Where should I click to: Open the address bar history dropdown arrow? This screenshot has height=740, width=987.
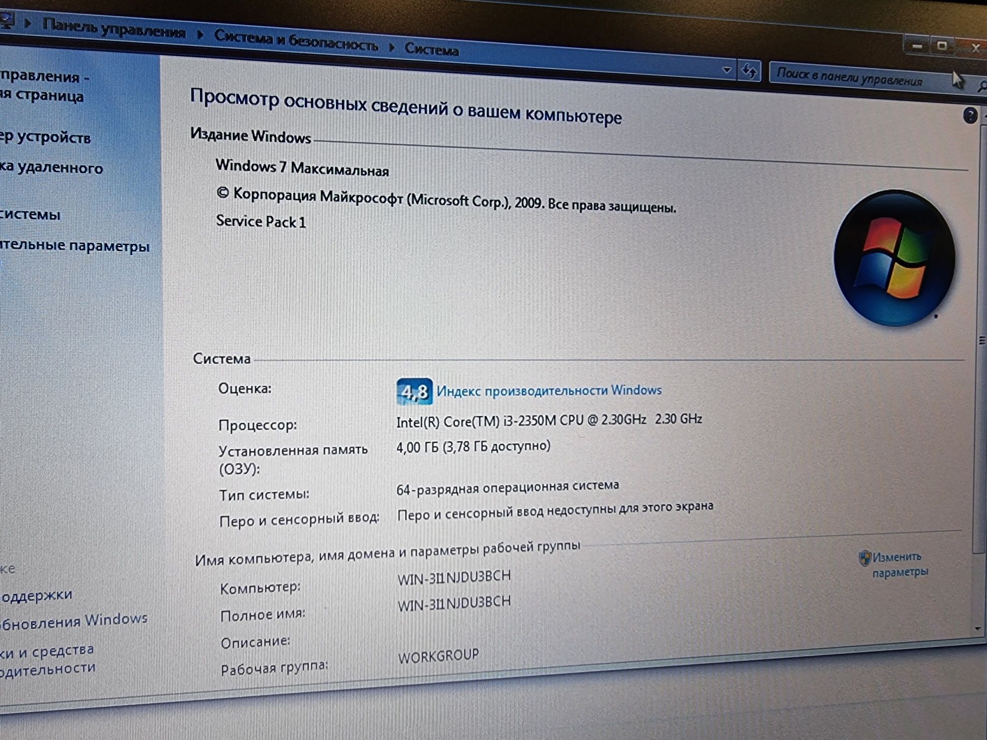click(x=726, y=70)
